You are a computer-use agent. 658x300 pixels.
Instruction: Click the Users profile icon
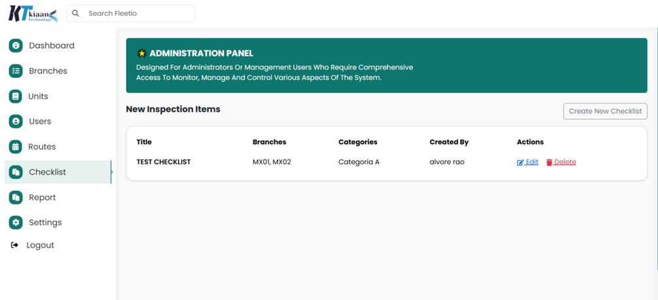pos(16,121)
